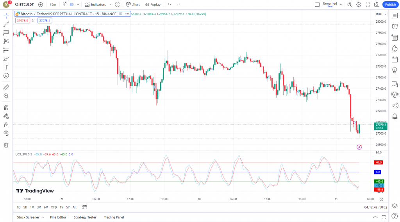Screen dimensions: 400x222
Task: Select the ruler measure tool
Action: [x=6, y=87]
